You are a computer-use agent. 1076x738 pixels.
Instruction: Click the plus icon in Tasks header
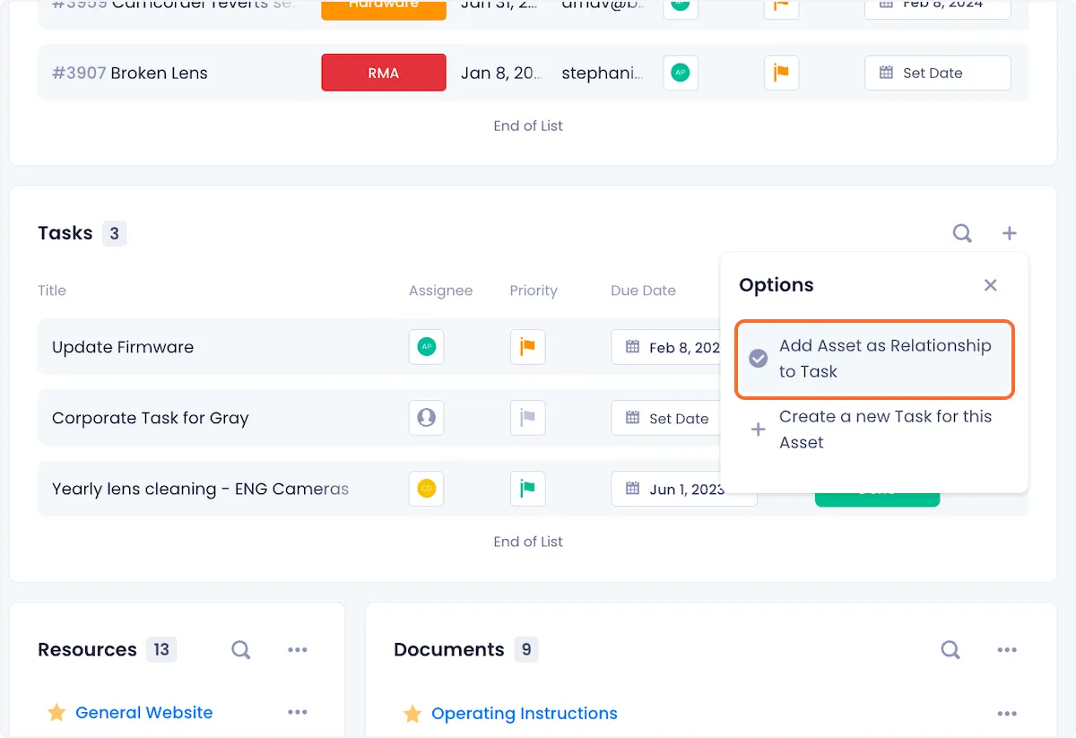click(1010, 233)
